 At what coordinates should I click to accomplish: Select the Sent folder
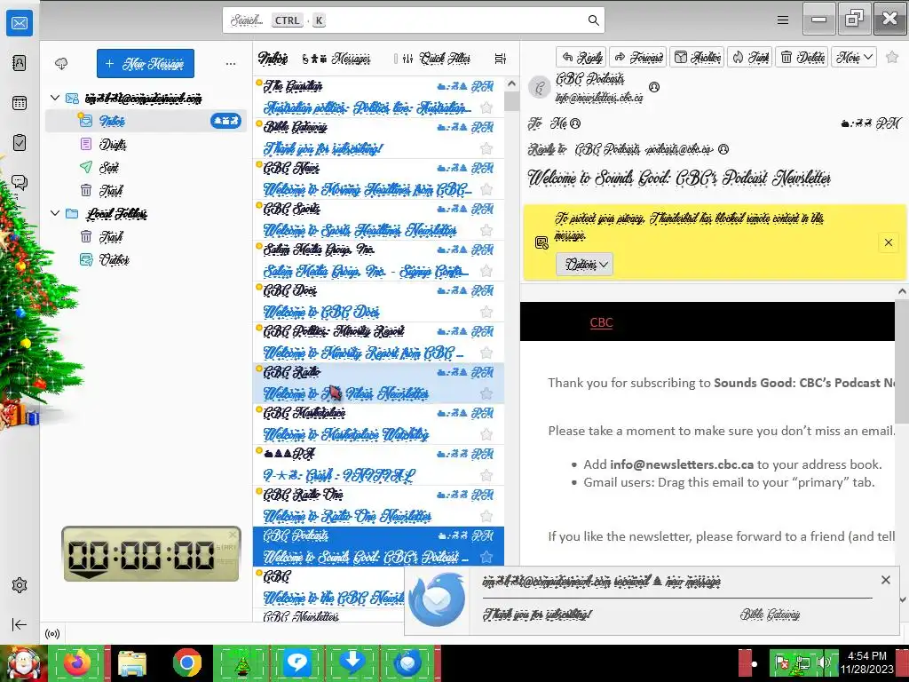click(x=146, y=167)
